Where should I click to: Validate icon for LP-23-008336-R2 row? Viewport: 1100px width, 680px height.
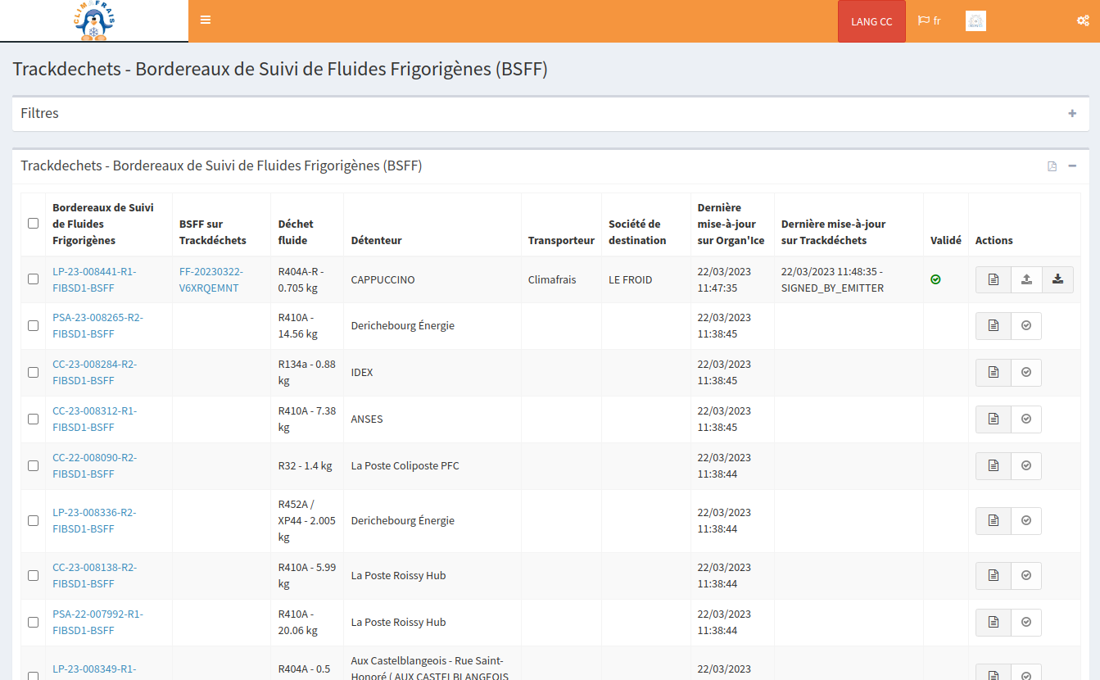pos(1026,520)
